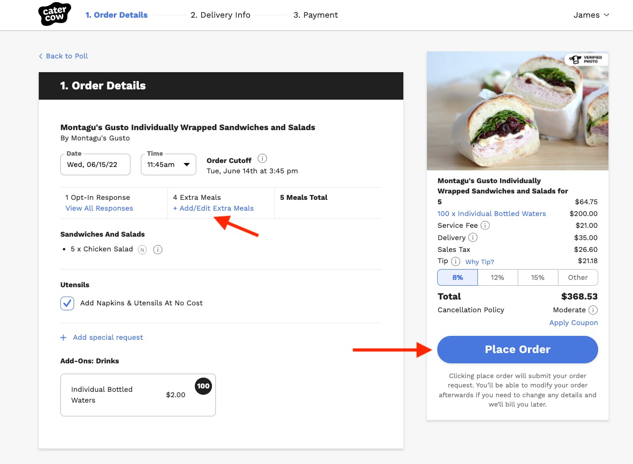Show Cancellation Policy Moderate info icon
This screenshot has height=464, width=633.
coord(593,310)
